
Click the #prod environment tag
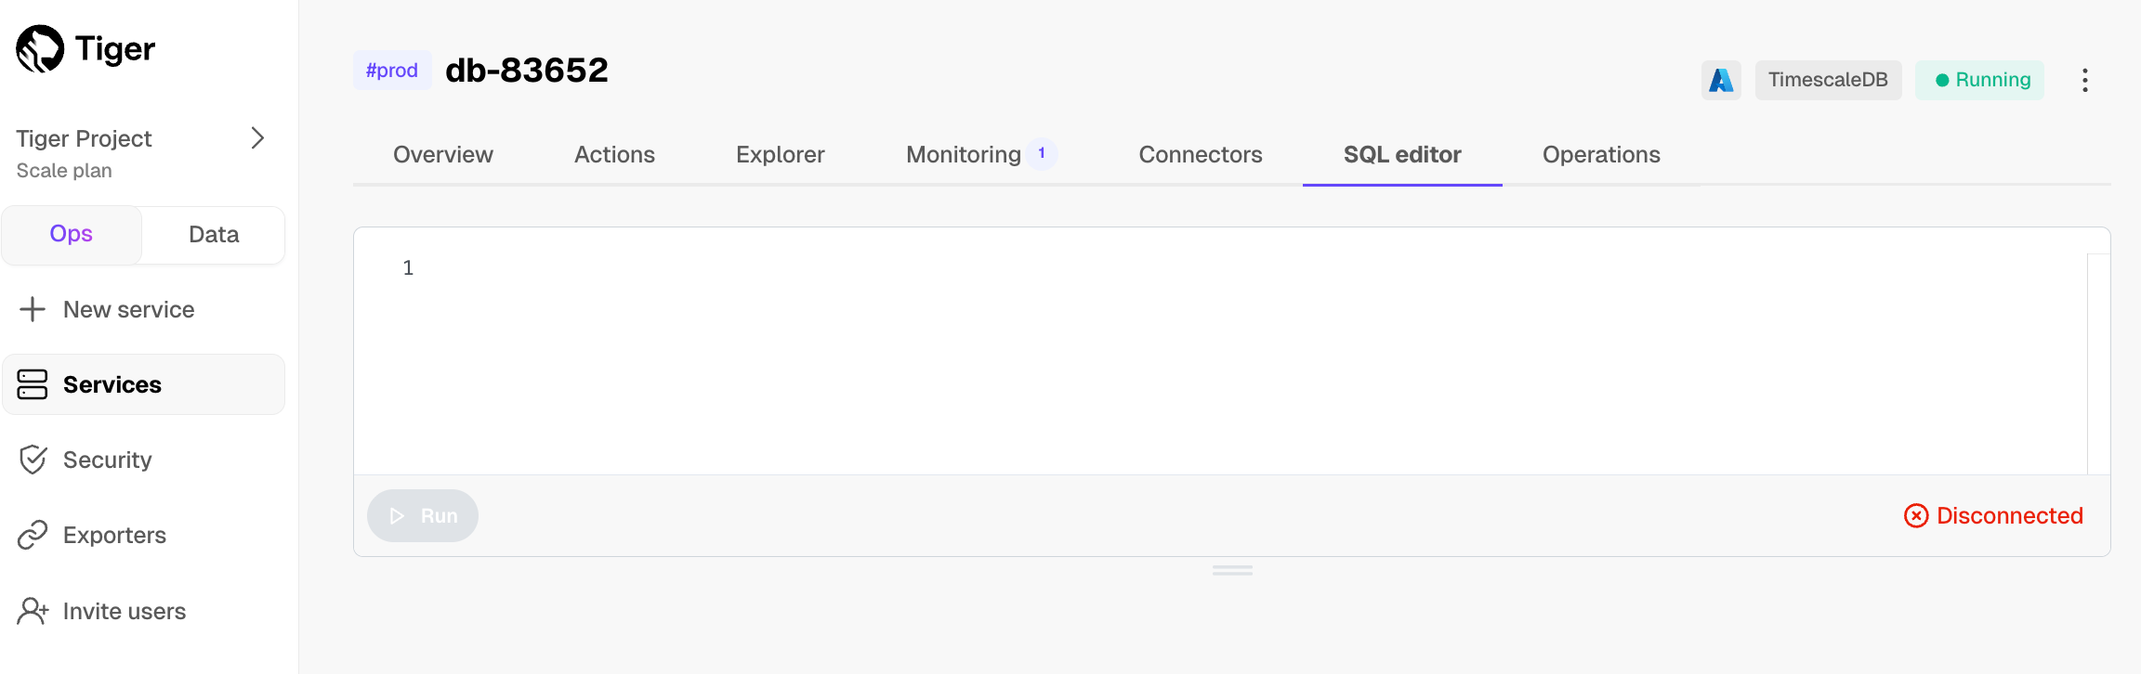coord(392,71)
